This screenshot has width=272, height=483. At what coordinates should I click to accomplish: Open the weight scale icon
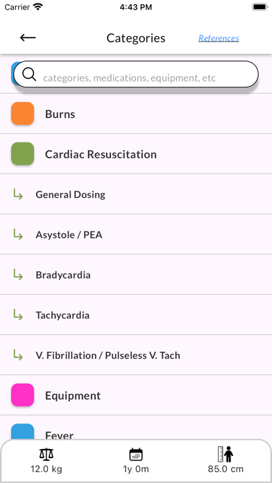46,455
